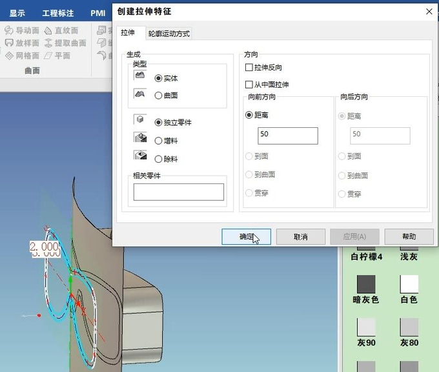
Task: Pick the 白色 color swatch
Action: coord(409,284)
